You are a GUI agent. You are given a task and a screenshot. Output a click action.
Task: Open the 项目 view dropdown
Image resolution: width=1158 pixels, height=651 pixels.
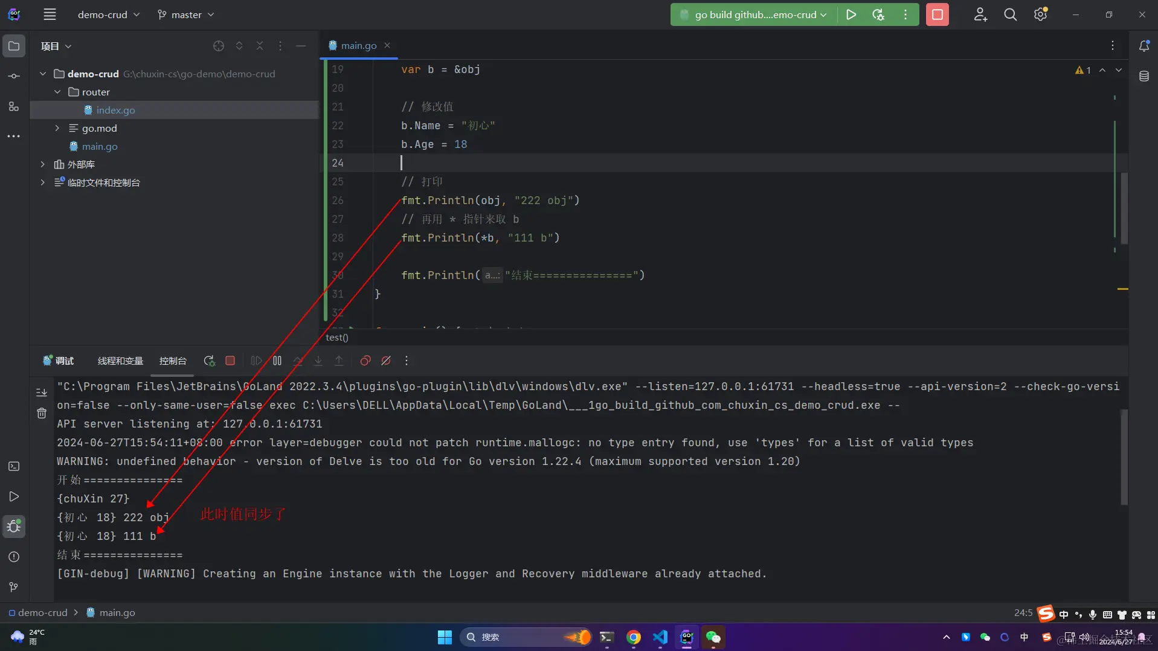[56, 46]
